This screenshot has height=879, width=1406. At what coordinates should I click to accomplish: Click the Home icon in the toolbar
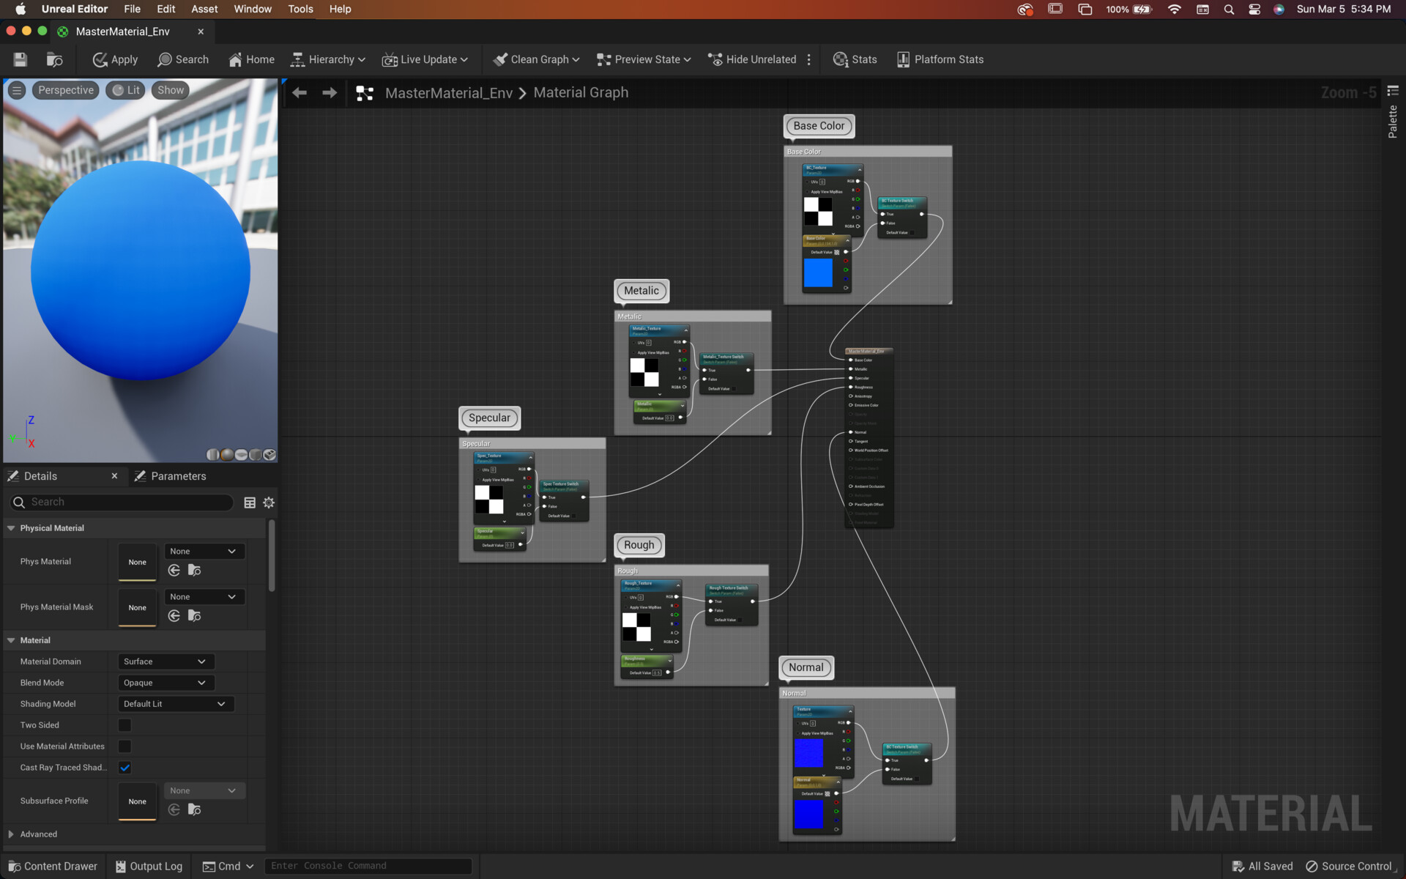[235, 59]
